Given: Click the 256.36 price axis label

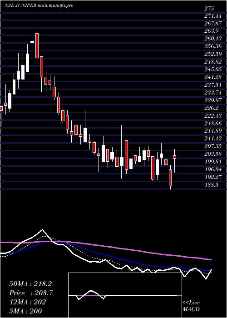Looking at the screenshot, I should point(212,47).
